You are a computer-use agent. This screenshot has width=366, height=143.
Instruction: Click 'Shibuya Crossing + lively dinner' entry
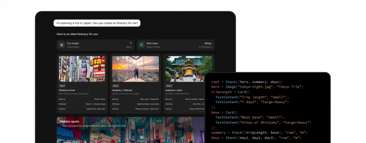pyautogui.click(x=147, y=109)
